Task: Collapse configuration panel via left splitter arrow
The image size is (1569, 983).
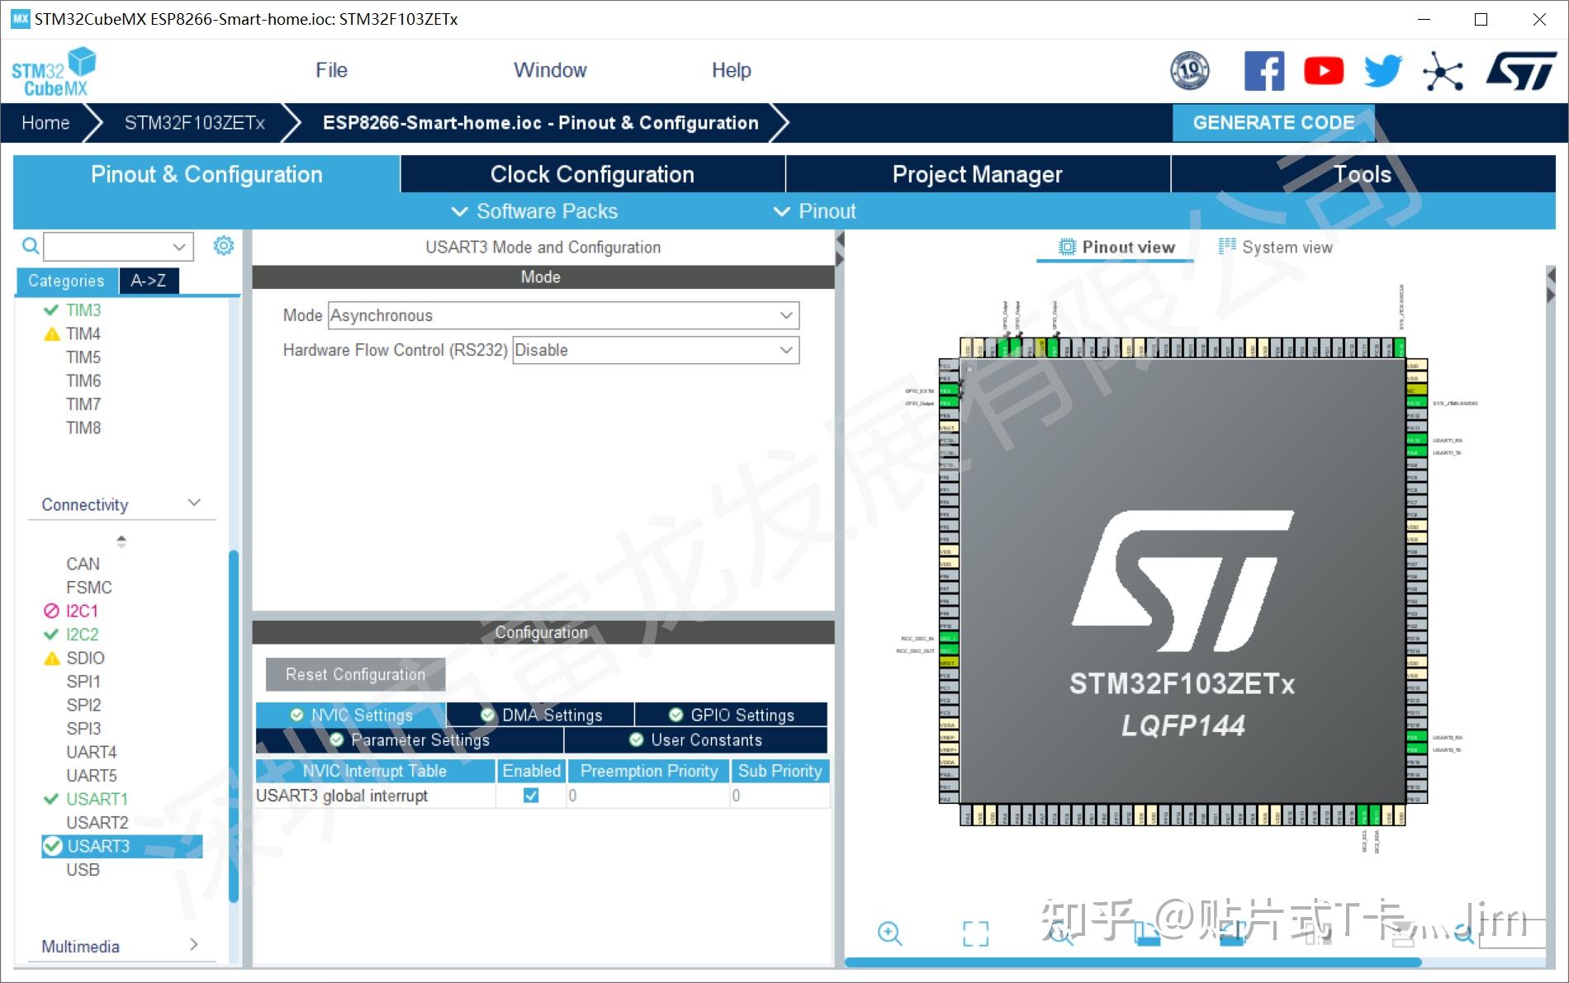Action: tap(840, 239)
